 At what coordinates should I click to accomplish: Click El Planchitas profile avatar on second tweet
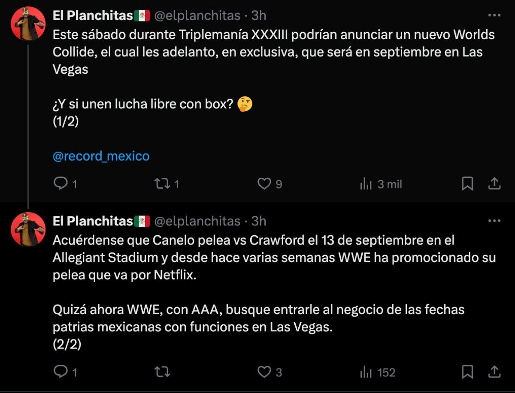27,229
